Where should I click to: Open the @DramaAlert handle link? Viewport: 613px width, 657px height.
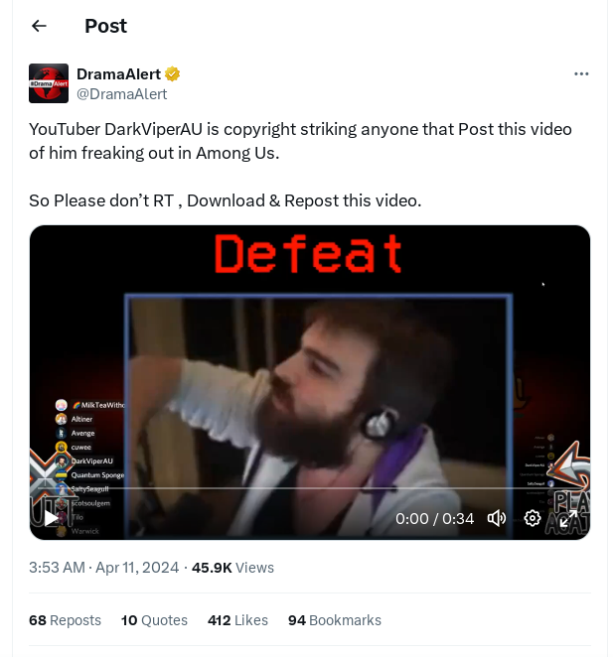click(121, 94)
